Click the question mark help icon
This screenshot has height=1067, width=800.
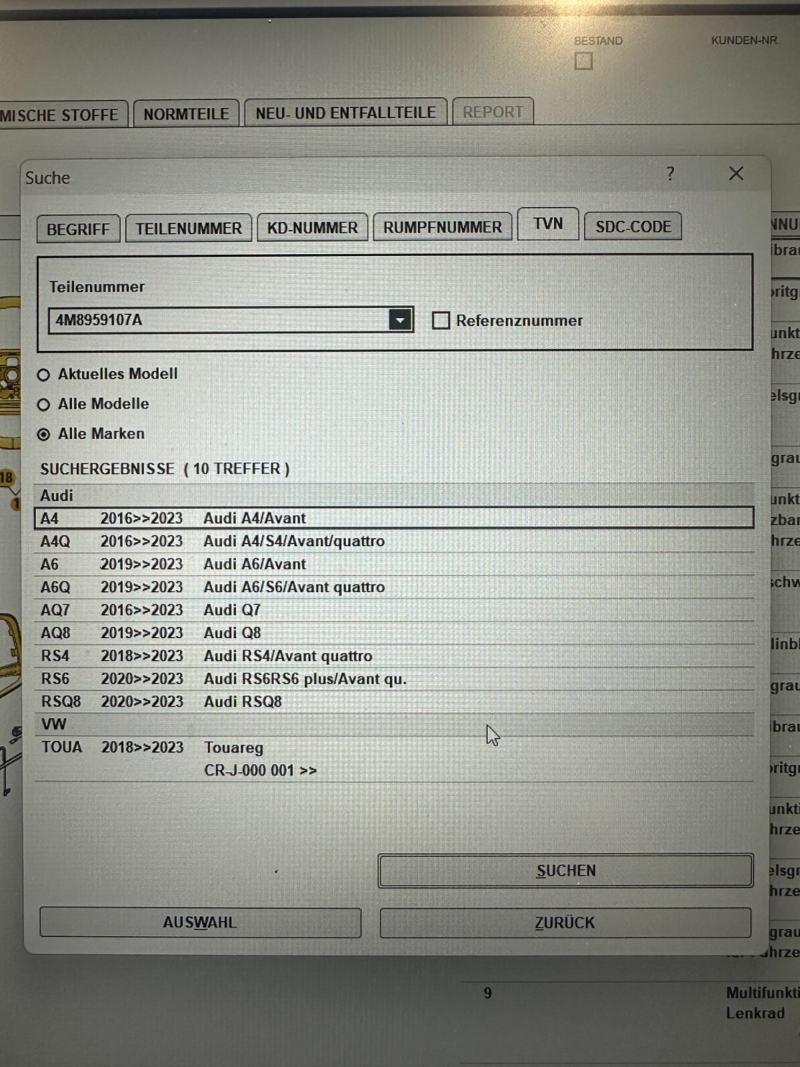(x=670, y=174)
